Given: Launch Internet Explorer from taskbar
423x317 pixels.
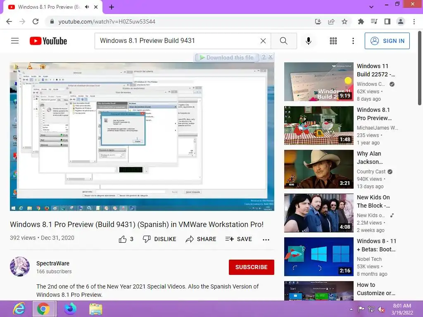Looking at the screenshot, I should [x=19, y=309].
